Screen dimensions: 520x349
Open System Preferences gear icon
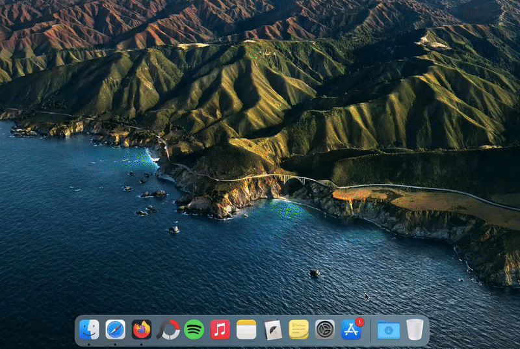coord(325,330)
